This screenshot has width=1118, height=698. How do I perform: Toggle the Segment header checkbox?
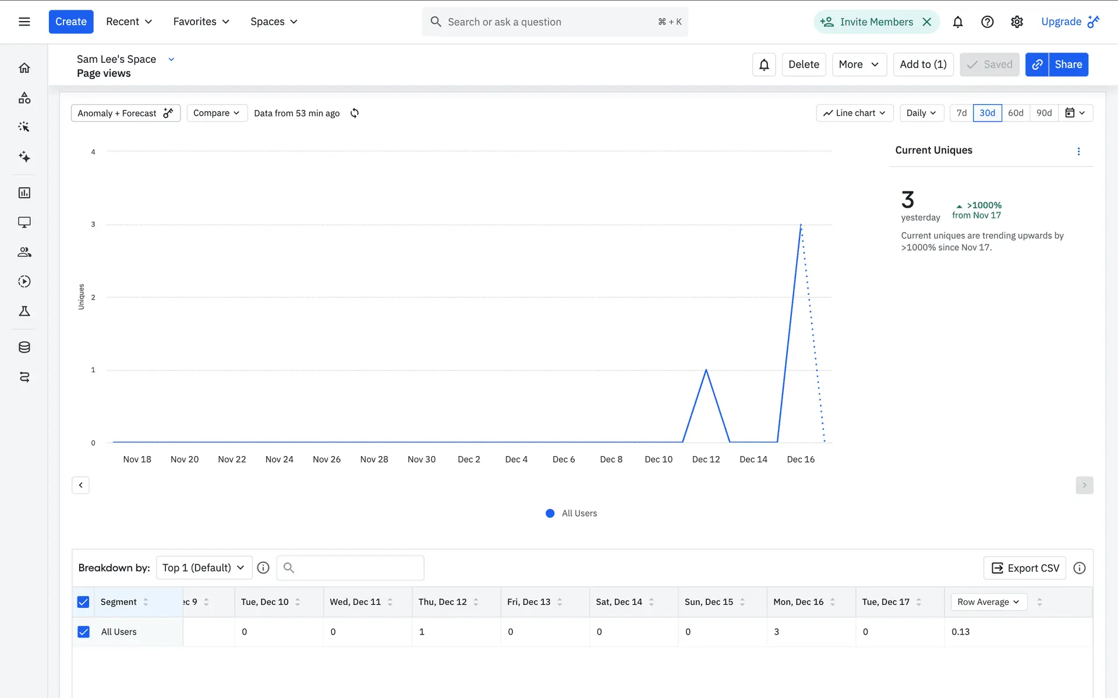(x=83, y=602)
